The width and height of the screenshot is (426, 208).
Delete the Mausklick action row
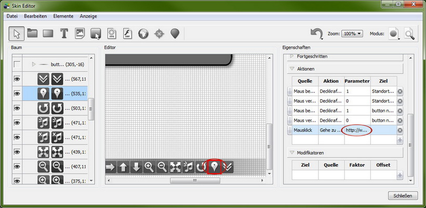pos(400,130)
